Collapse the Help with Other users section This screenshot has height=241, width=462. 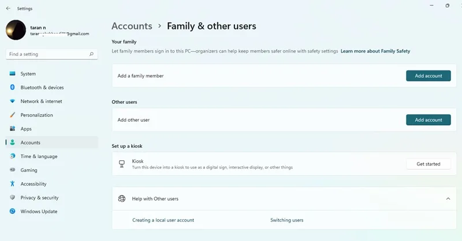coord(448,199)
